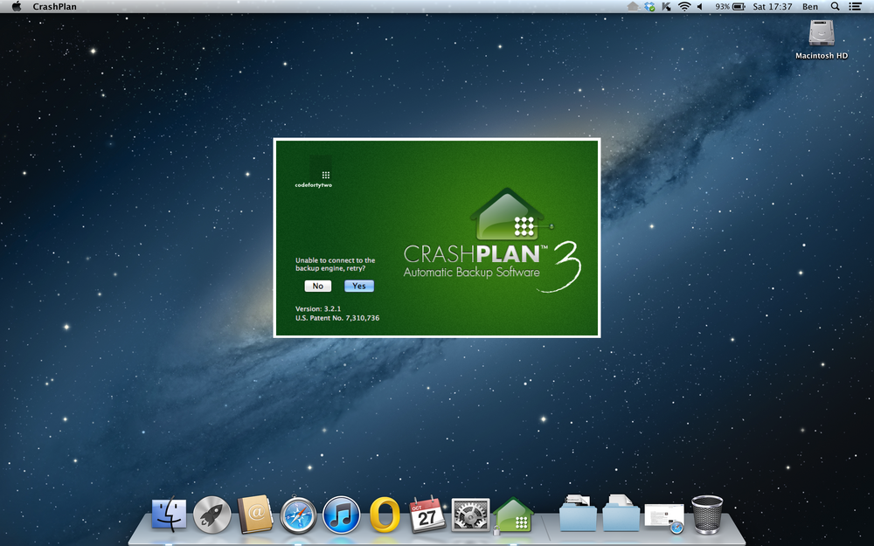Screen dimensions: 874x546
Task: Open Calendar showing Oct 27 in Dock
Action: [427, 514]
